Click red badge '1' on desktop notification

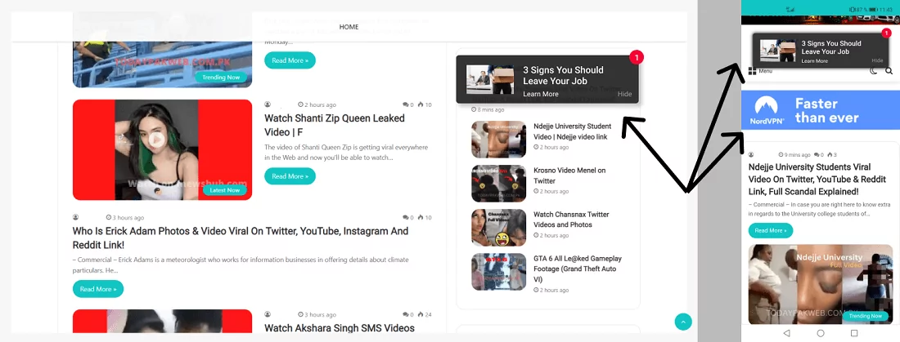pos(637,57)
